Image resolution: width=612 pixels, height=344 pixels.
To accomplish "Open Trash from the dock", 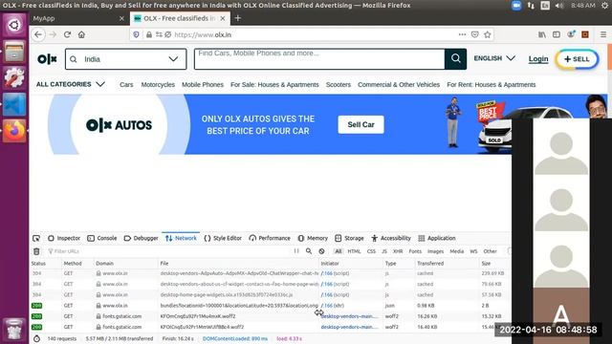I will coord(14,330).
